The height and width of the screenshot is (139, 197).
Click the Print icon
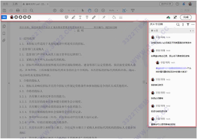[x=18, y=10]
